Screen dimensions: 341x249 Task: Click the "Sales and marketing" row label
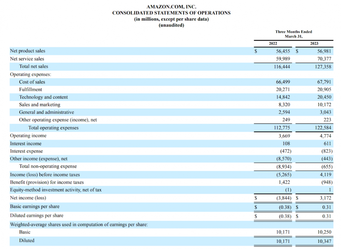[x=39, y=105]
